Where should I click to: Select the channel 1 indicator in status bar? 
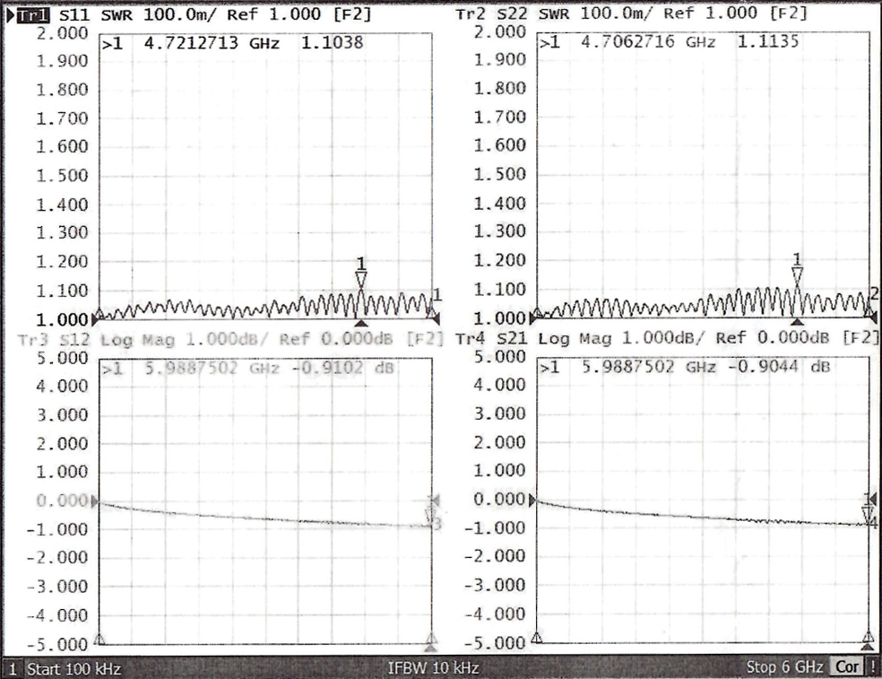(x=13, y=669)
